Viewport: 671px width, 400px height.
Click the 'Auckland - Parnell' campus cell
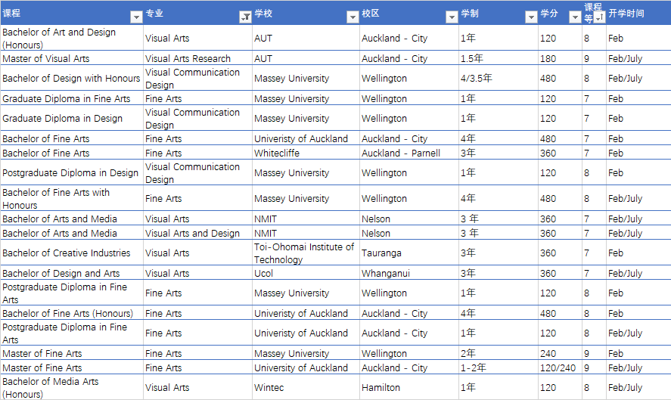[x=409, y=153]
